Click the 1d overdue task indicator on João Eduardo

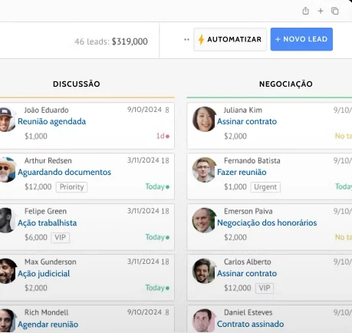click(x=163, y=136)
